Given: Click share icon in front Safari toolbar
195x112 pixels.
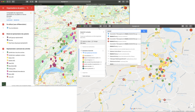Looking at the screenshot, I should click(186, 26).
